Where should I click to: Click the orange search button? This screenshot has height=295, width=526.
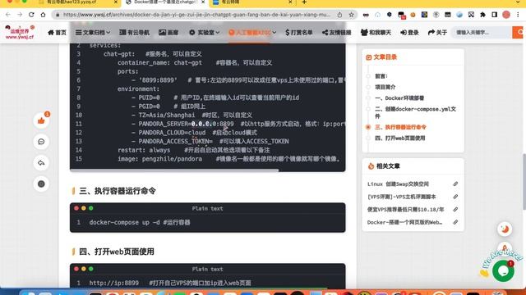[519, 33]
